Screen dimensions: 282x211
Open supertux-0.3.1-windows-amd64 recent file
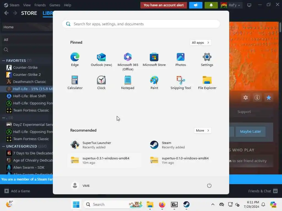pyautogui.click(x=104, y=160)
